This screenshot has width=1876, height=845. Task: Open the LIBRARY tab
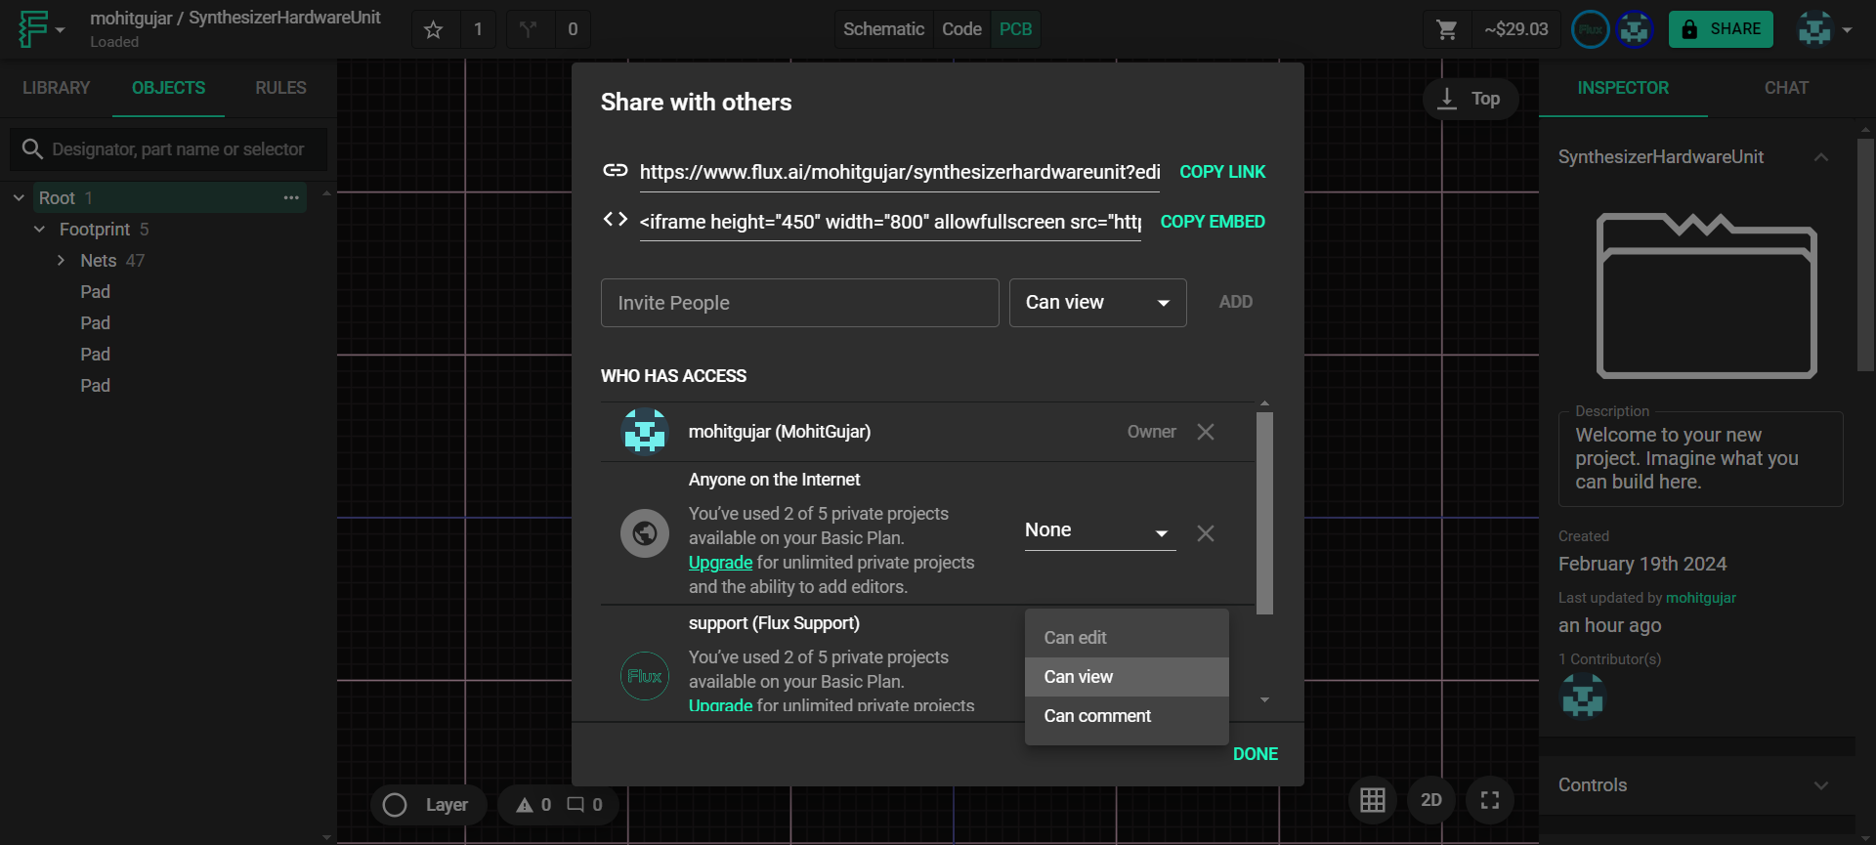coord(56,88)
